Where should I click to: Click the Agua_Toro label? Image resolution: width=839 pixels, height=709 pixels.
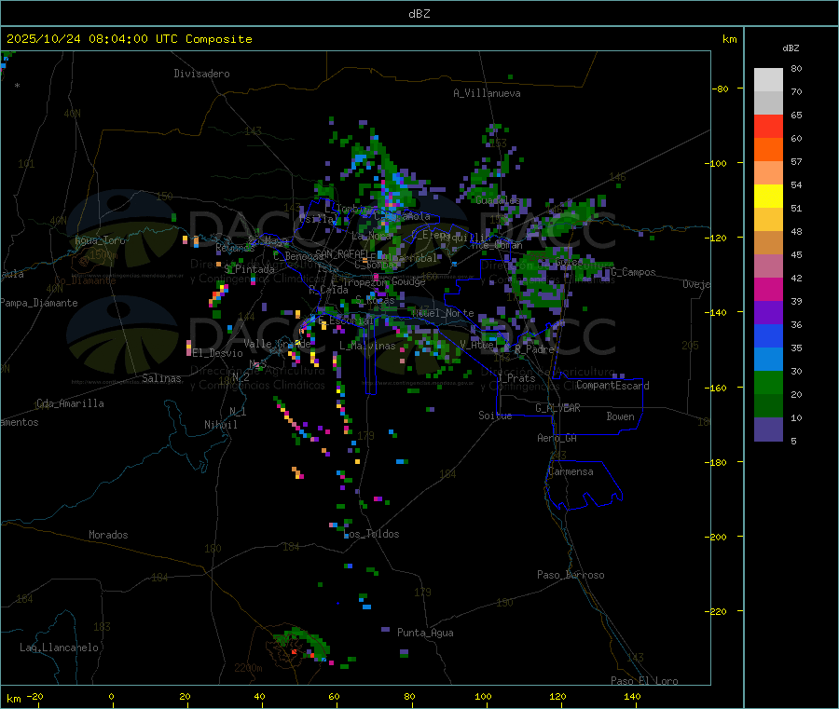click(100, 240)
